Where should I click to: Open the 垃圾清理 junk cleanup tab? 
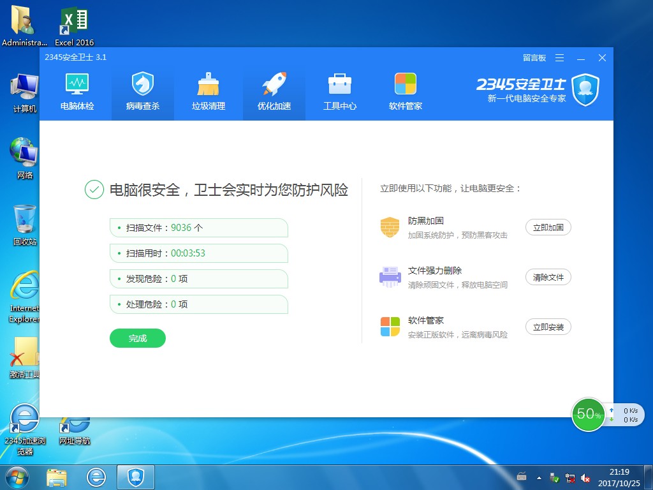pos(209,92)
